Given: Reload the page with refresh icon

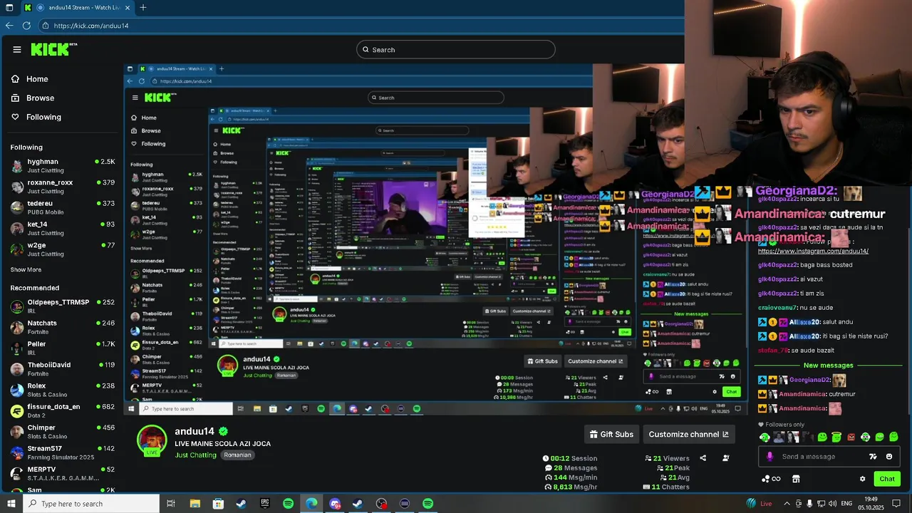Looking at the screenshot, I should point(27,26).
